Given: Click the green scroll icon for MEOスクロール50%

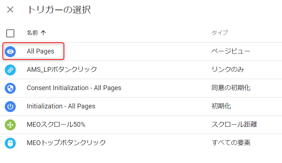Looking at the screenshot, I should tap(10, 125).
